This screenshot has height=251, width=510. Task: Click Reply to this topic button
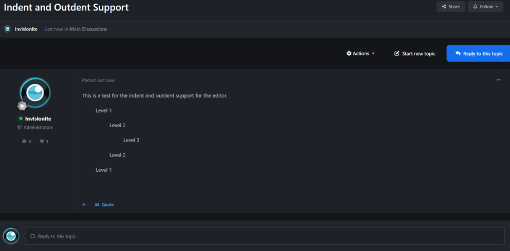[x=478, y=53]
